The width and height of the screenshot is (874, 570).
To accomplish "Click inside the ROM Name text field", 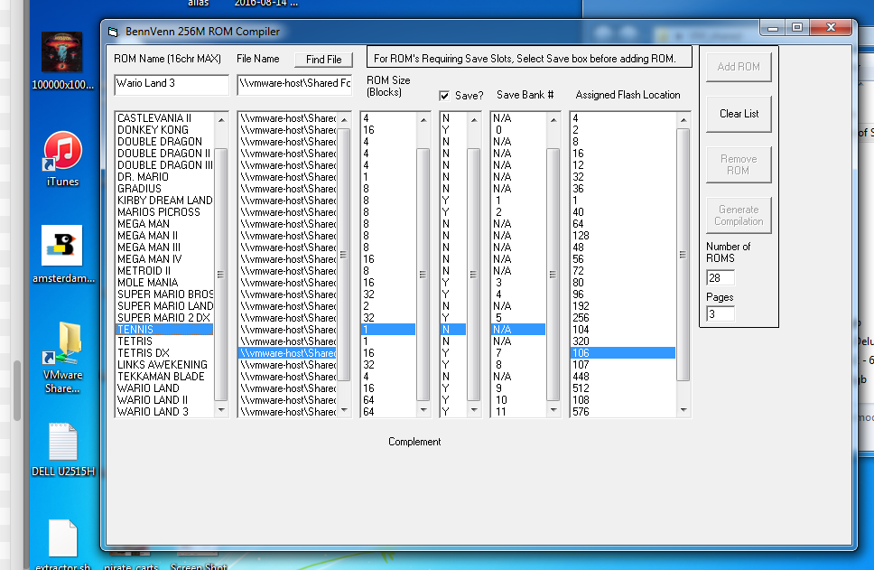I will [172, 84].
